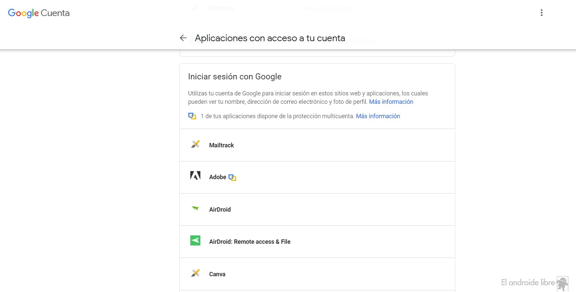Open Más información link about profile data
The width and height of the screenshot is (576, 292).
[391, 102]
